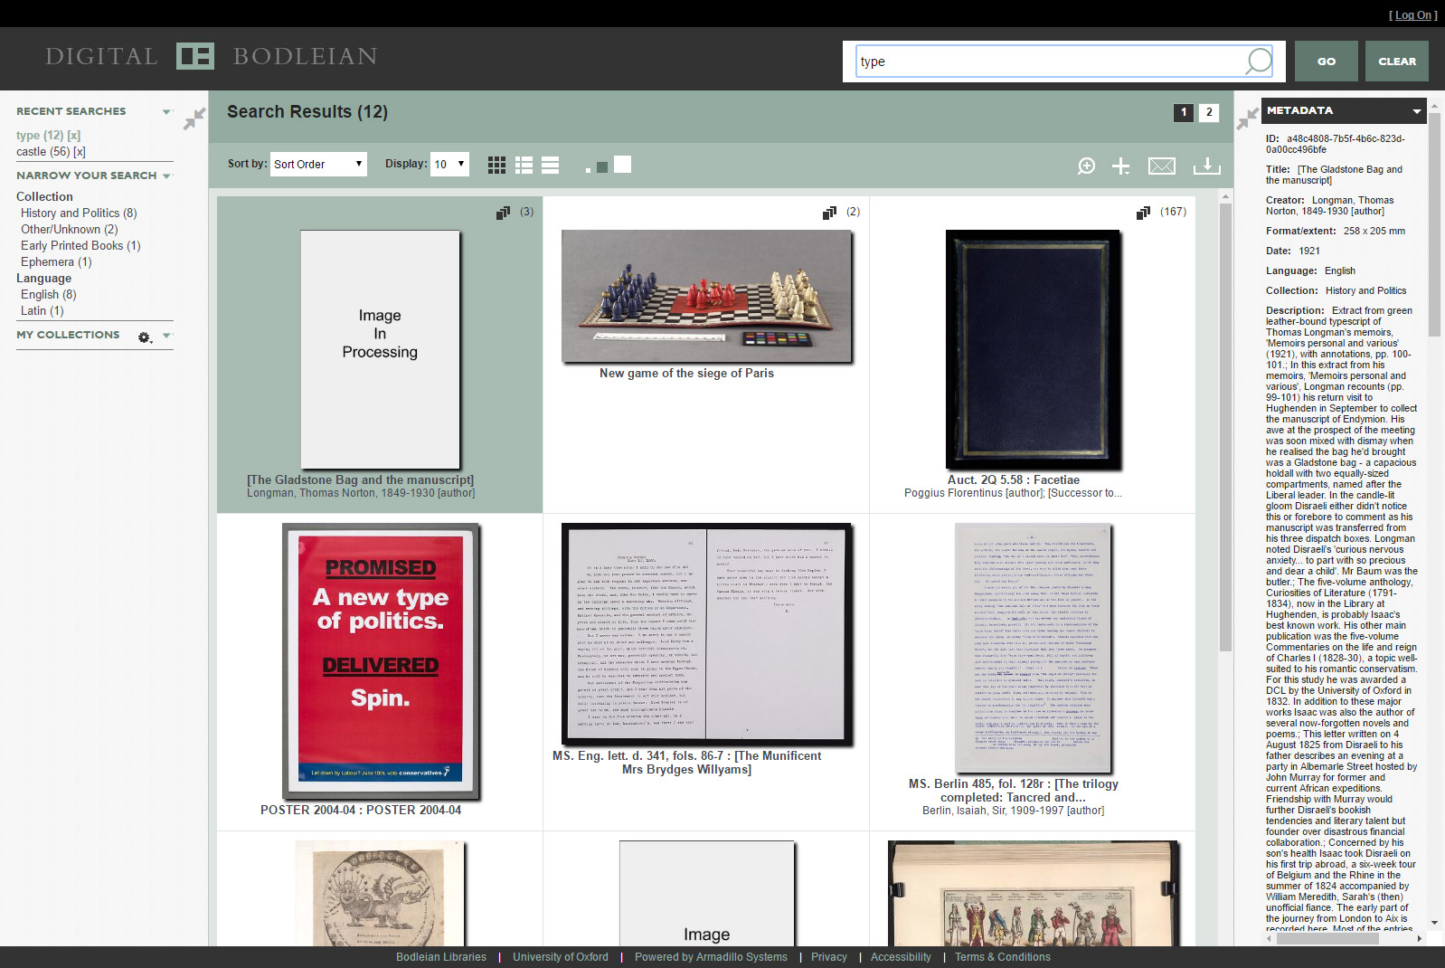1445x968 pixels.
Task: Re-run the 'type (12)' recent search
Action: point(40,136)
